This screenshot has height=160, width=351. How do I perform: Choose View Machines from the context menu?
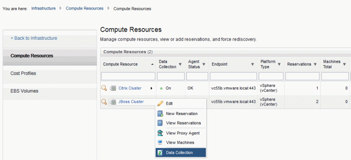(x=181, y=142)
